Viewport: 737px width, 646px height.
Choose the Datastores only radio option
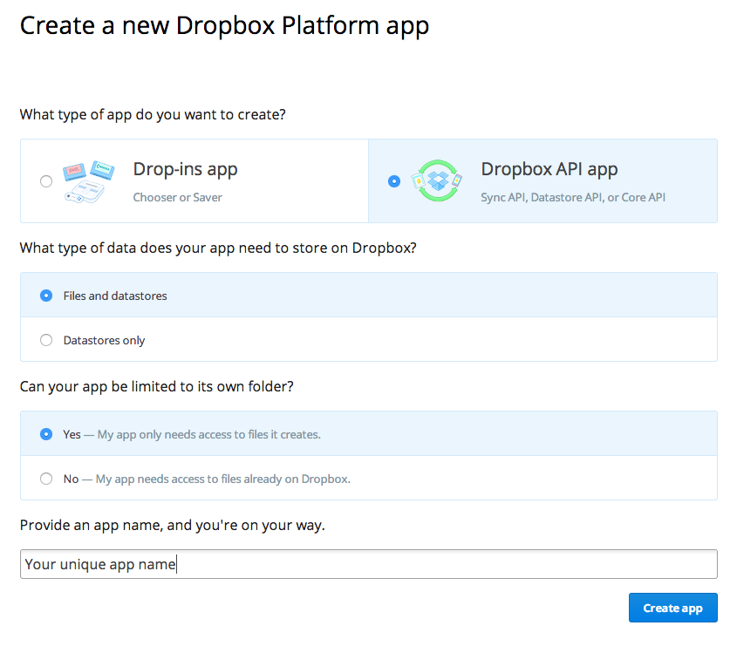(46, 340)
